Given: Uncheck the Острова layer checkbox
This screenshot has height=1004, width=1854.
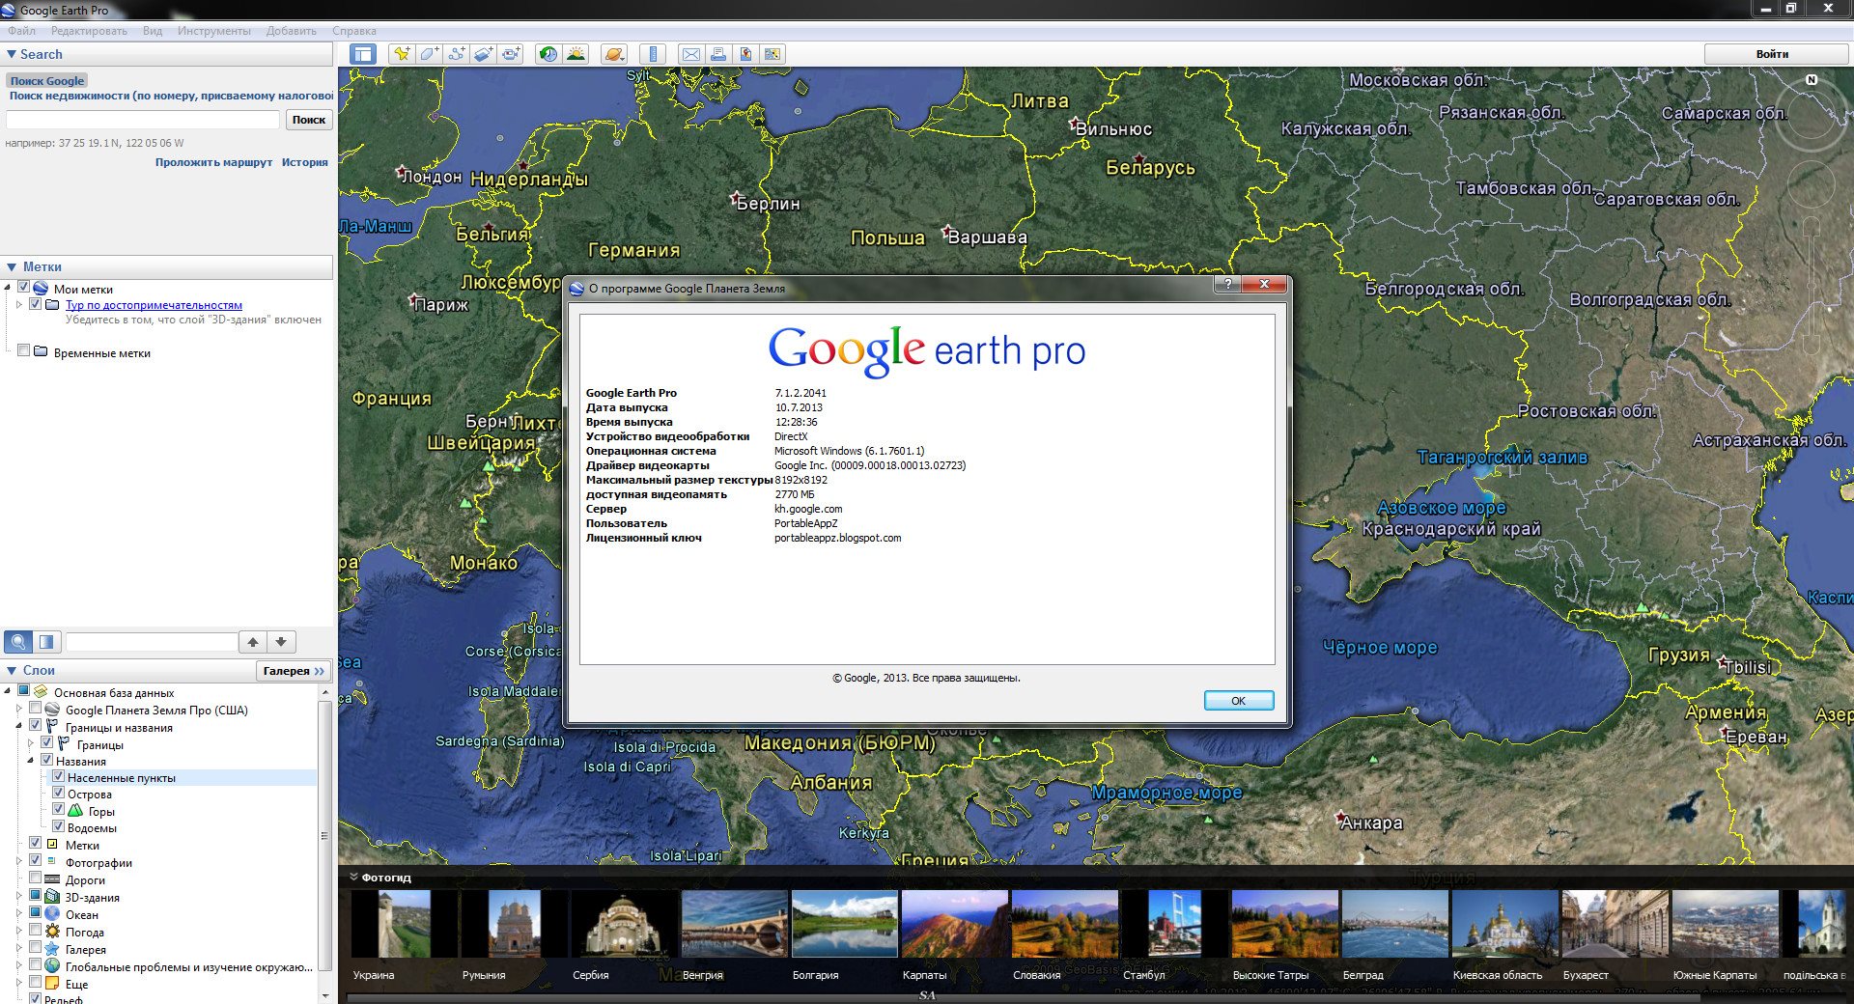Looking at the screenshot, I should click(x=59, y=793).
